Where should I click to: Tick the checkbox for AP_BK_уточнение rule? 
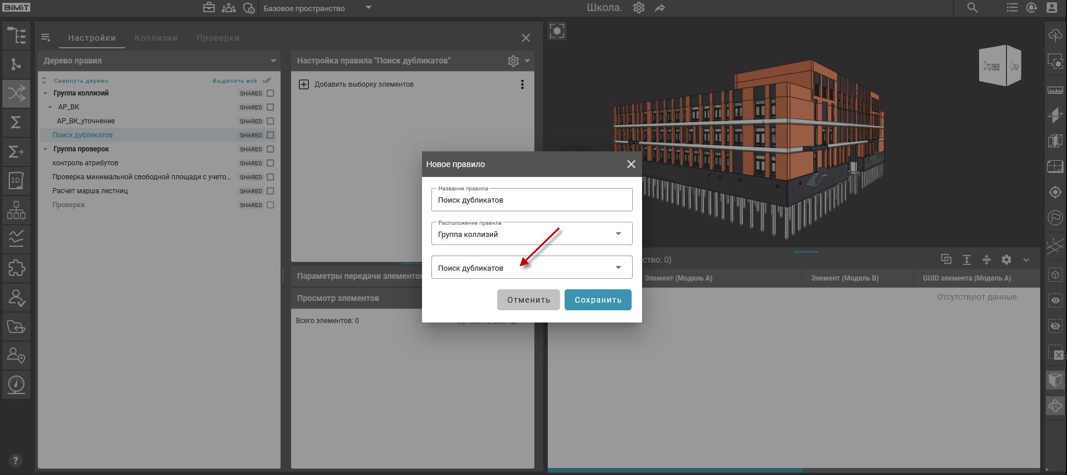pos(270,121)
